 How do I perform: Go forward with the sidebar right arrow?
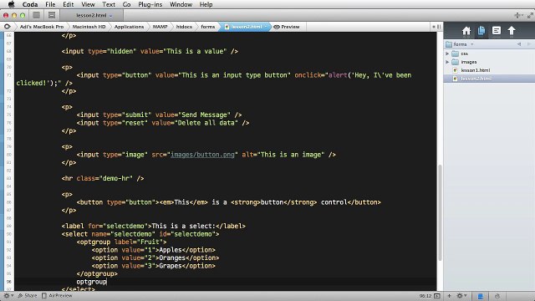pos(529,44)
